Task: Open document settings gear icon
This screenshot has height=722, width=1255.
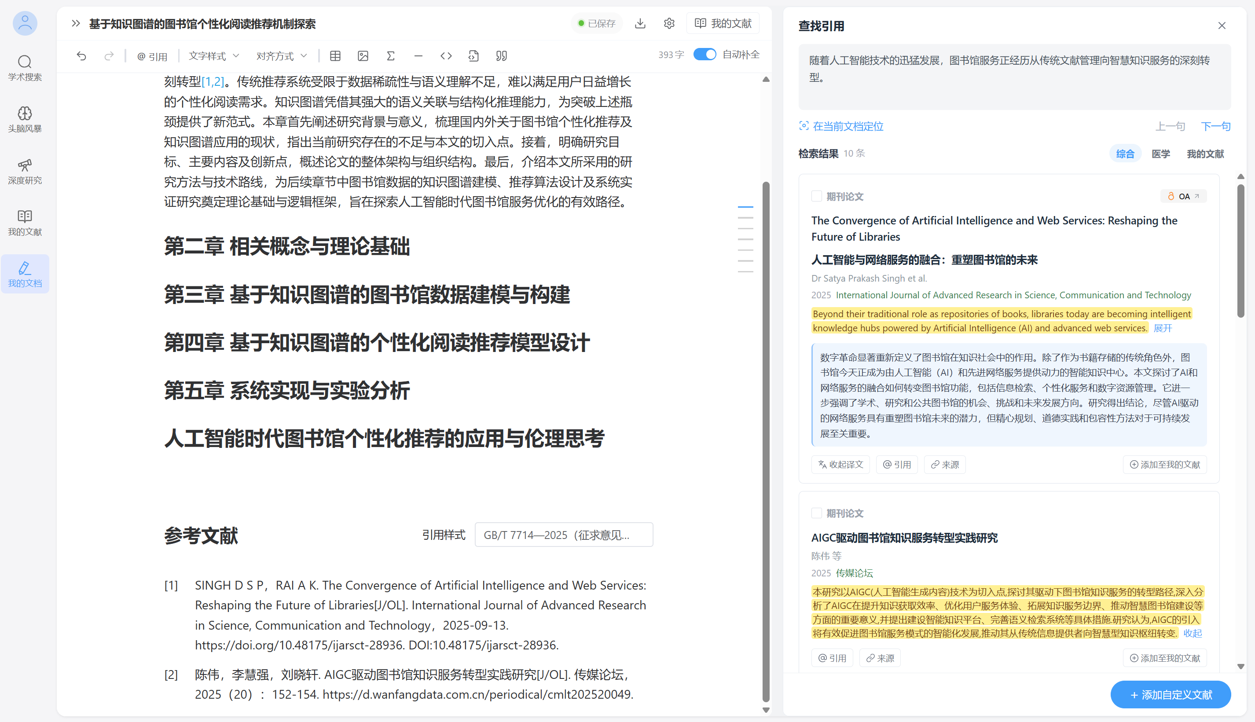Action: point(669,23)
